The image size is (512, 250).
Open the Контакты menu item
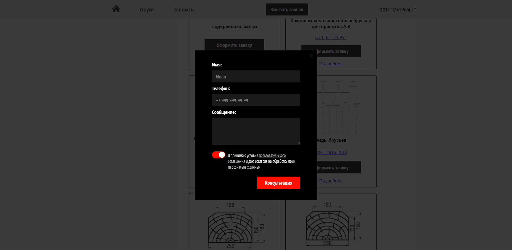click(184, 10)
